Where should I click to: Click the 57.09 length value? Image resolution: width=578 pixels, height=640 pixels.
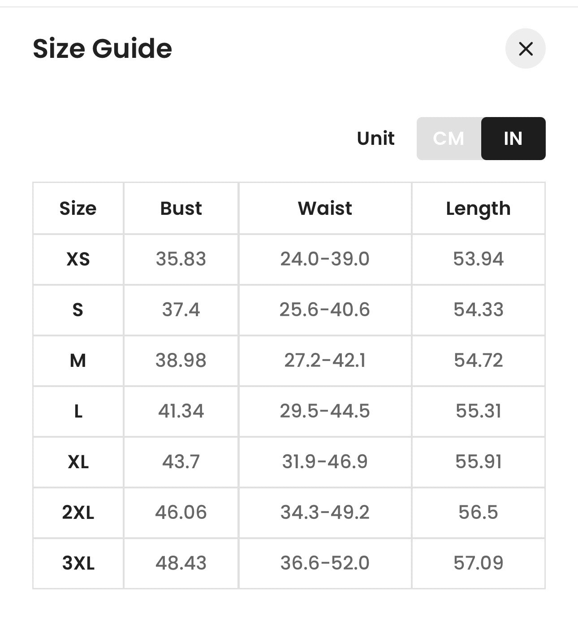(x=479, y=563)
